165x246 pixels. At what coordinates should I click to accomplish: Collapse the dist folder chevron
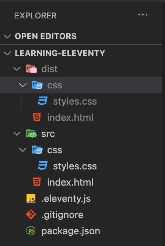coord(17,69)
